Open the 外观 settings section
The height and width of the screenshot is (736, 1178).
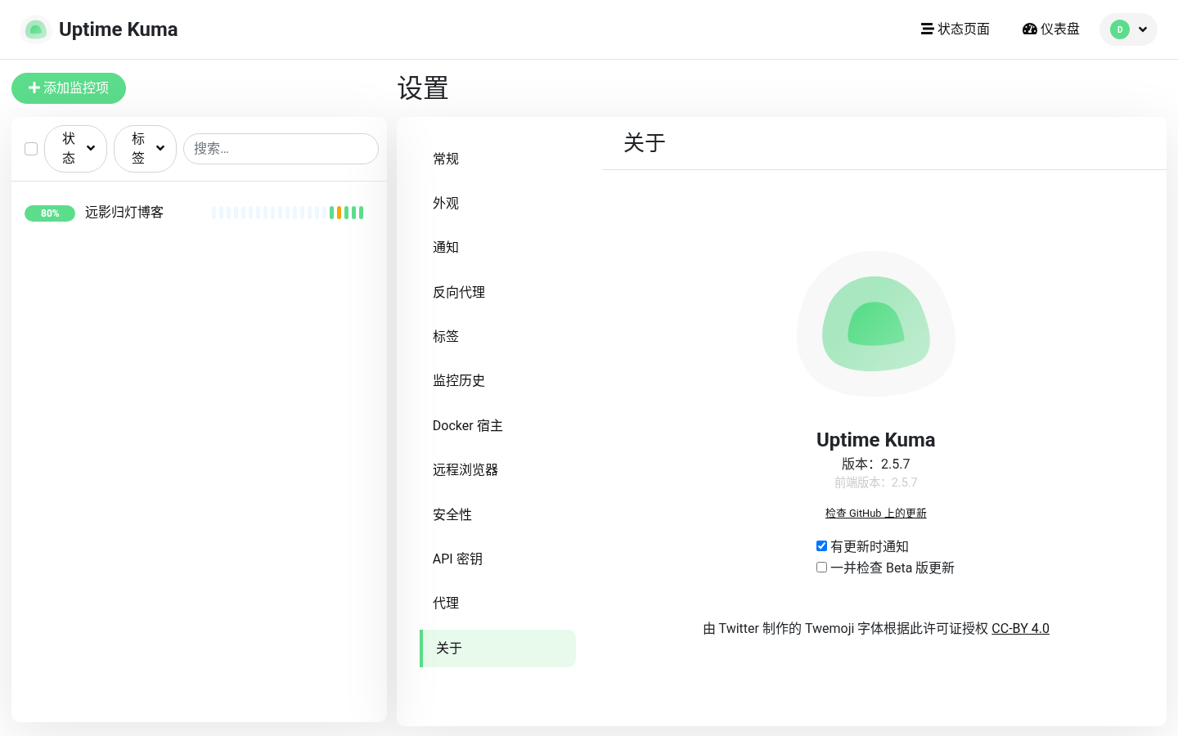point(497,203)
